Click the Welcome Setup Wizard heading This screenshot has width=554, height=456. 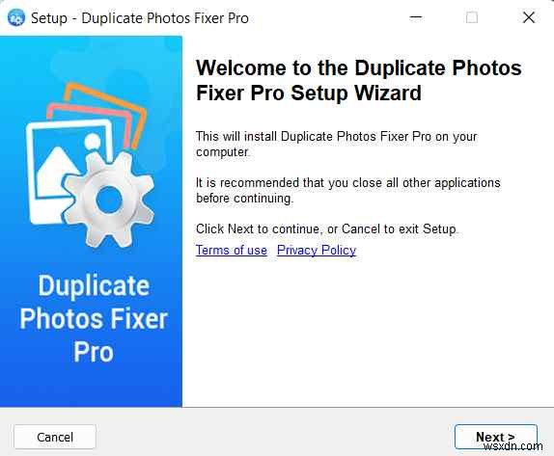(359, 80)
